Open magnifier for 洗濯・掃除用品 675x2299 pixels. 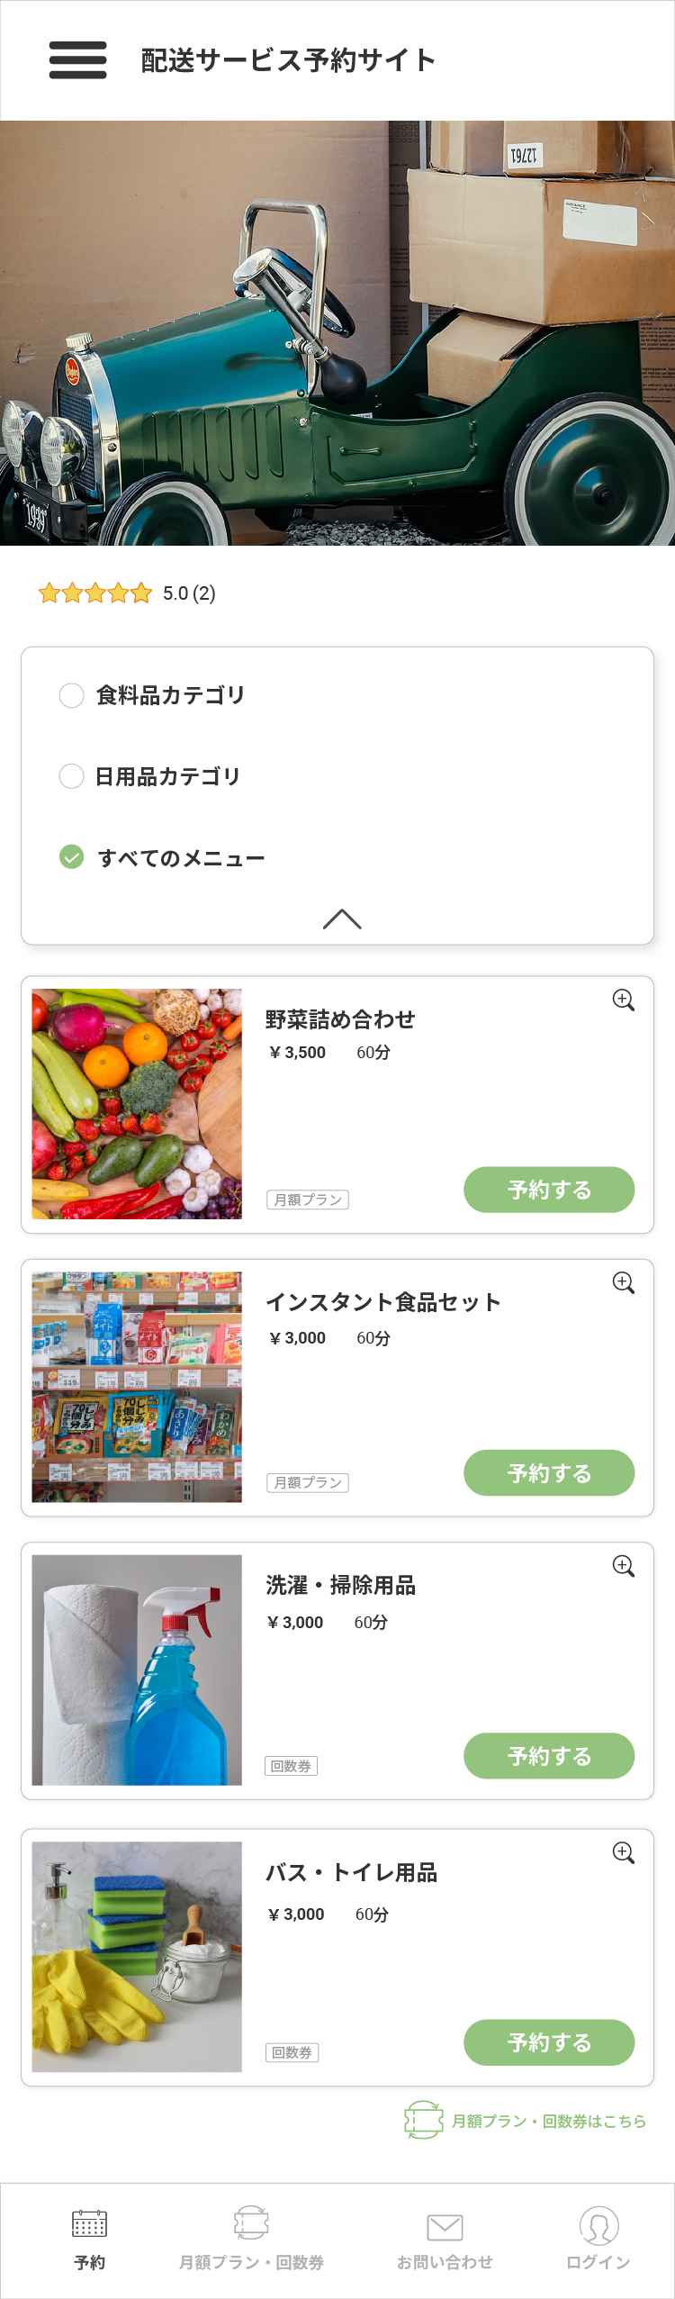623,1566
